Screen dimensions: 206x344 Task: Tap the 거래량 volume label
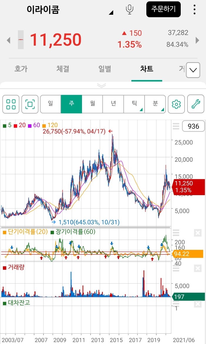pos(14,267)
